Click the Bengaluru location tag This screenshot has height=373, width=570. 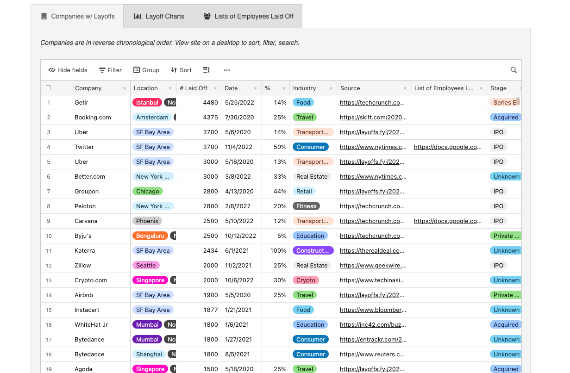(x=150, y=236)
